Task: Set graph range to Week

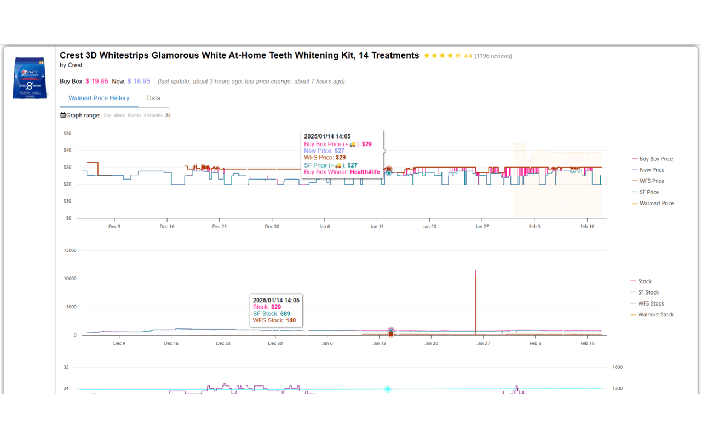Action: point(119,116)
